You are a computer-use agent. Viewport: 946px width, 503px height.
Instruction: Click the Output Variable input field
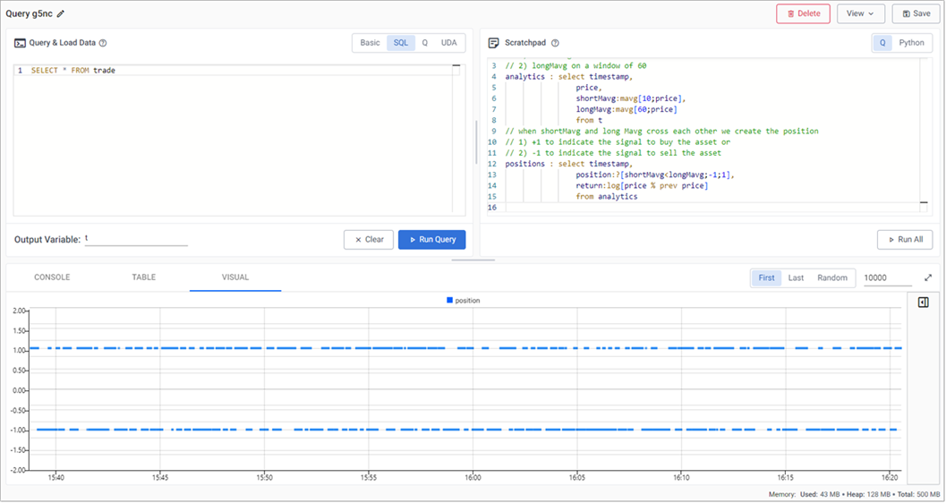pos(136,239)
